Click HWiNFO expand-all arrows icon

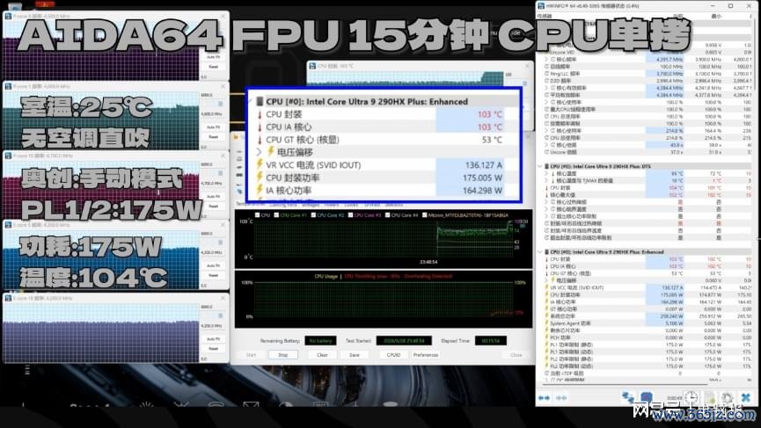click(x=544, y=398)
